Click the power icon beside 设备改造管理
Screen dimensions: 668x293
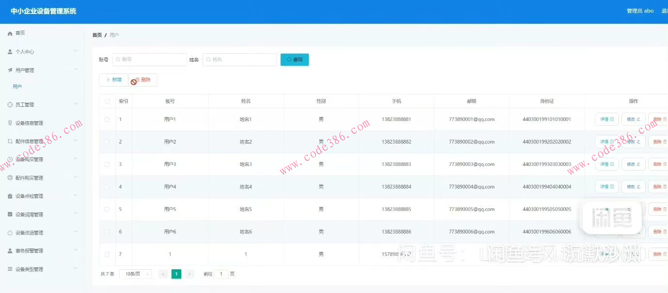10,233
